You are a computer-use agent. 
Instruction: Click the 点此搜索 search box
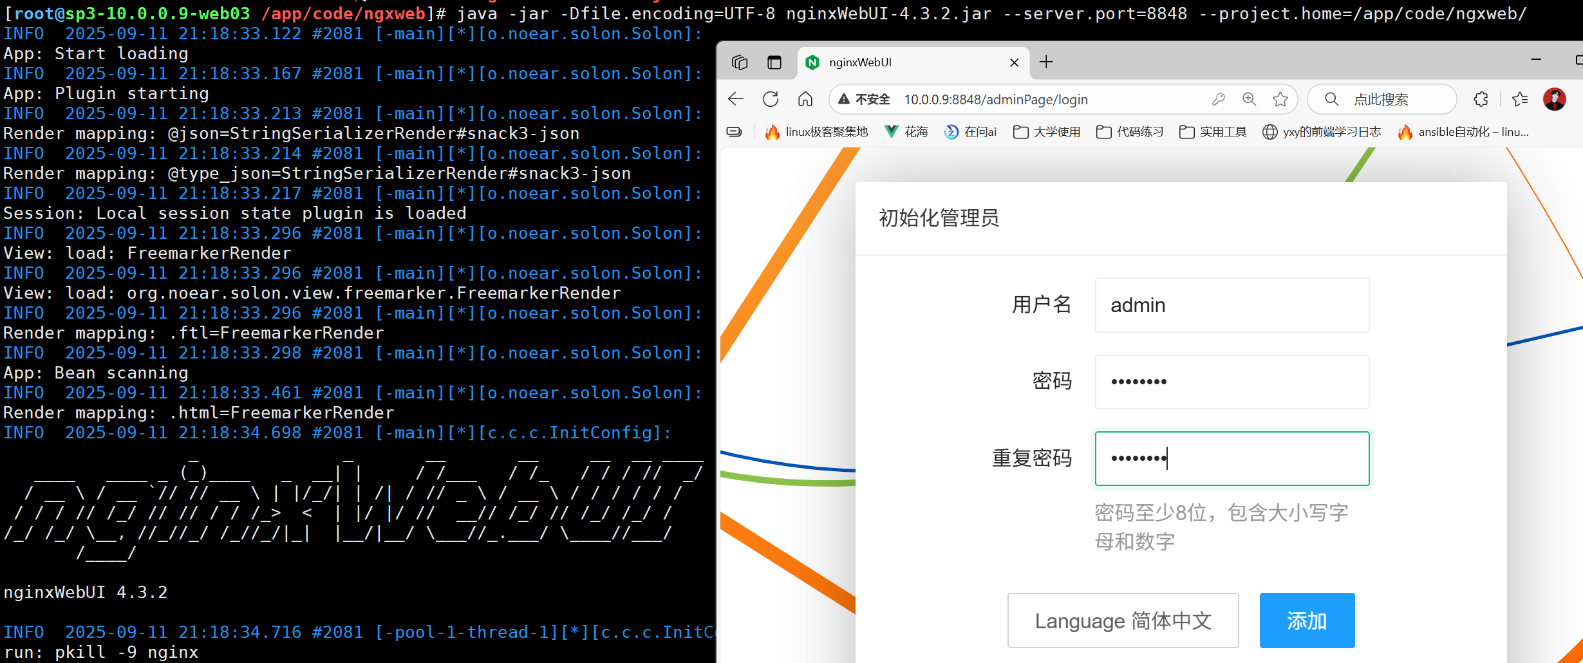coord(1381,99)
